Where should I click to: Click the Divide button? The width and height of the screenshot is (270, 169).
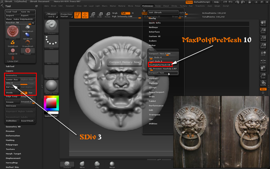tap(13, 93)
